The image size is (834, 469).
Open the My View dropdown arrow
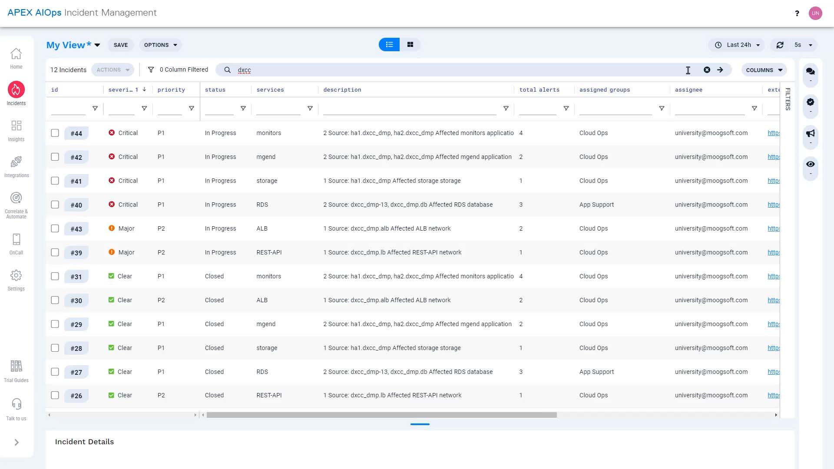[x=97, y=45]
